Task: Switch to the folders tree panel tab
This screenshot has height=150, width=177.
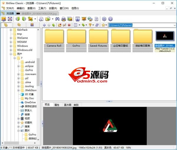Action: pos(6,25)
